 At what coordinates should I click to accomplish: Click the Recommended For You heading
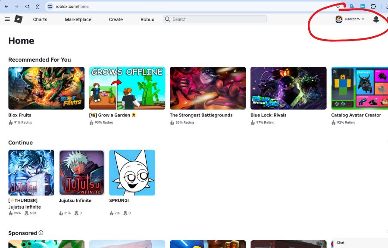point(40,60)
